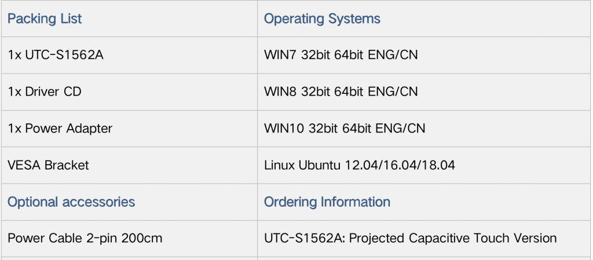The width and height of the screenshot is (593, 260).
Task: Click the word ENG/CN in the WIN7 row
Action: coord(393,55)
